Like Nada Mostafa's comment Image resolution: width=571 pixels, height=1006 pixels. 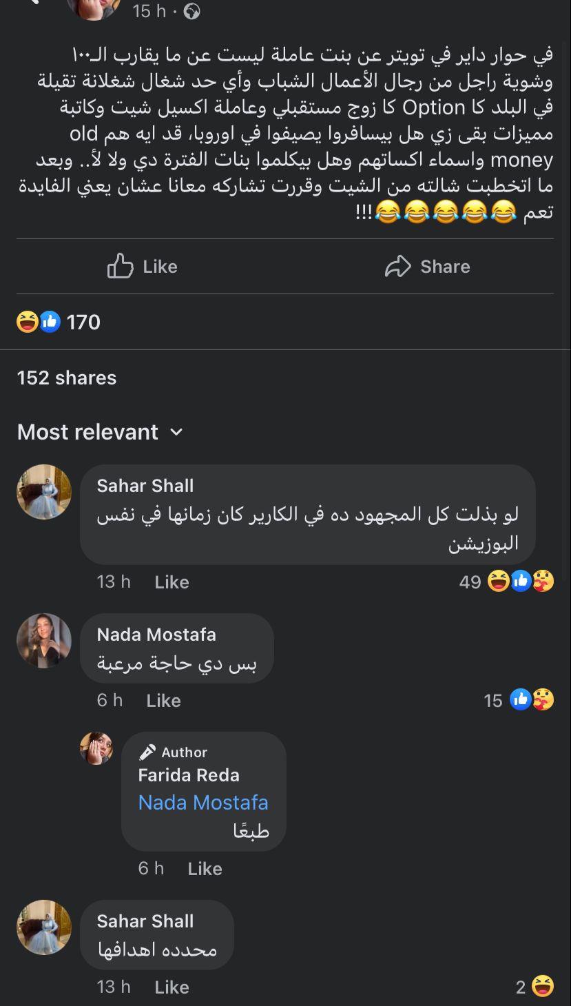point(163,701)
